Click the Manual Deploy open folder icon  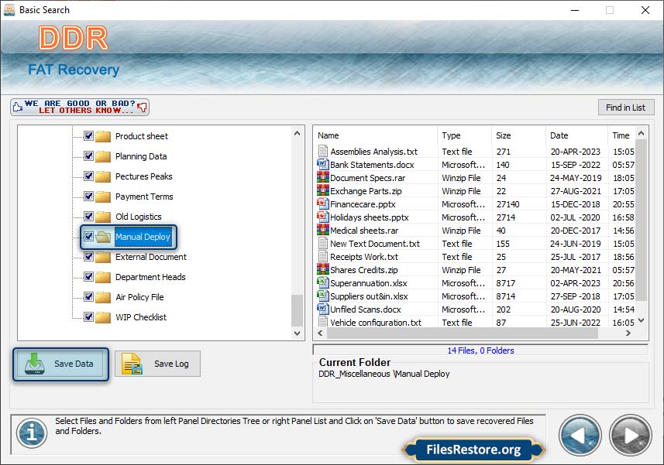click(x=103, y=237)
